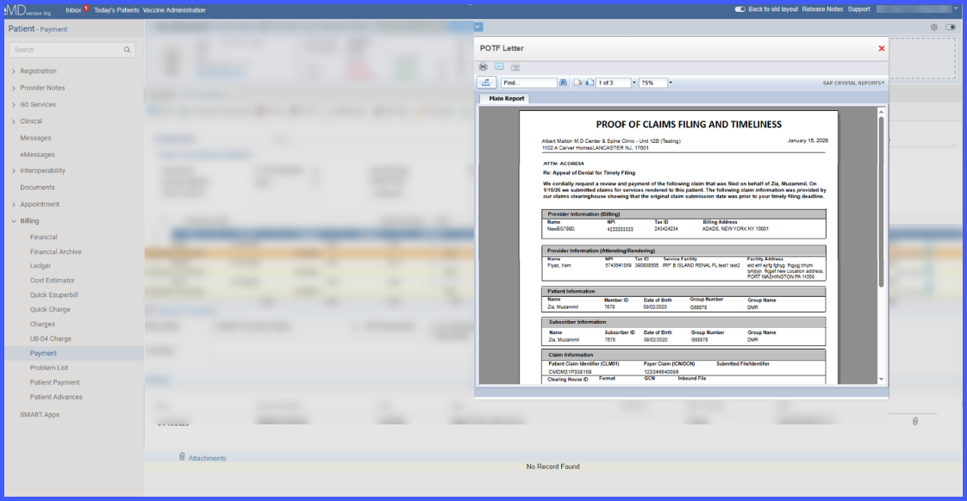967x501 pixels.
Task: Go to the next report page
Action: tap(590, 83)
